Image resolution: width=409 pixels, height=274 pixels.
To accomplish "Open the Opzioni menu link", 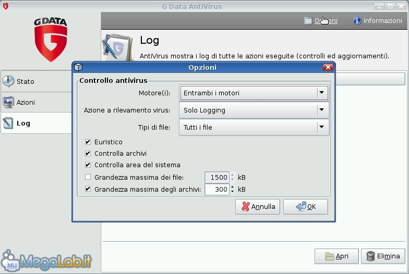I will tap(326, 21).
